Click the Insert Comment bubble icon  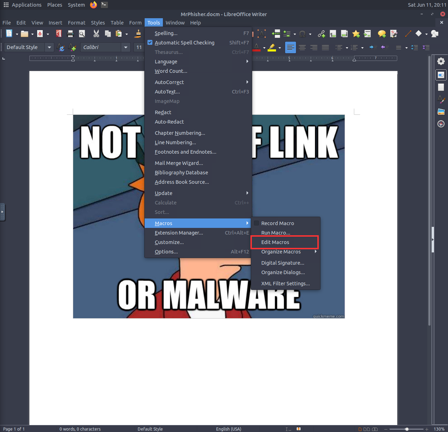(382, 34)
